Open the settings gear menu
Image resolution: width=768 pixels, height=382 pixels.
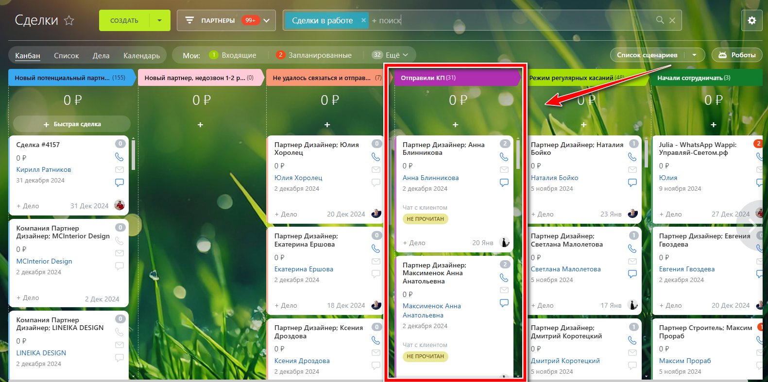pos(752,20)
